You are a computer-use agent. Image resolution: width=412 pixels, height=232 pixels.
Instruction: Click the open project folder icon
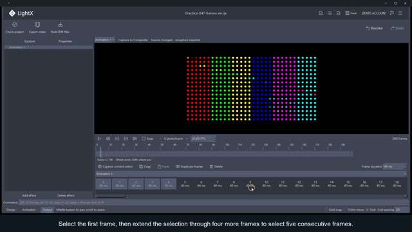click(330, 13)
